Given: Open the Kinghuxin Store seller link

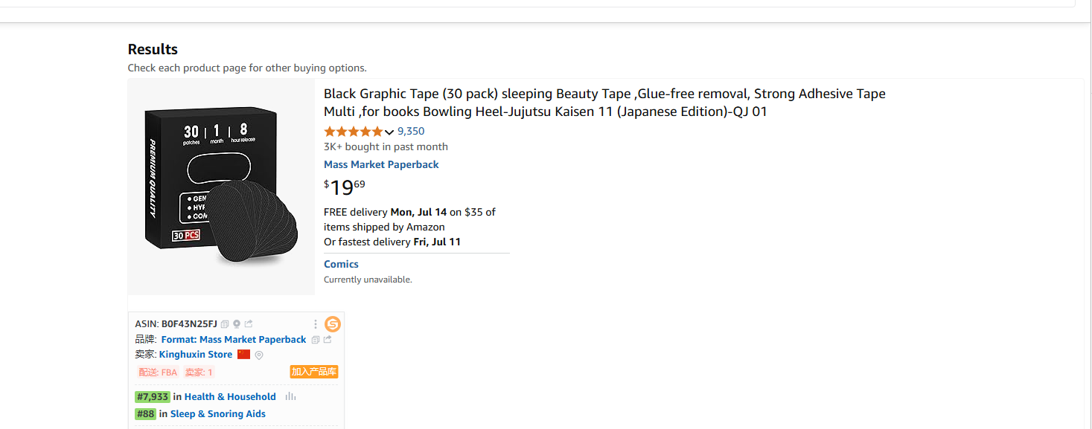Looking at the screenshot, I should (x=196, y=355).
